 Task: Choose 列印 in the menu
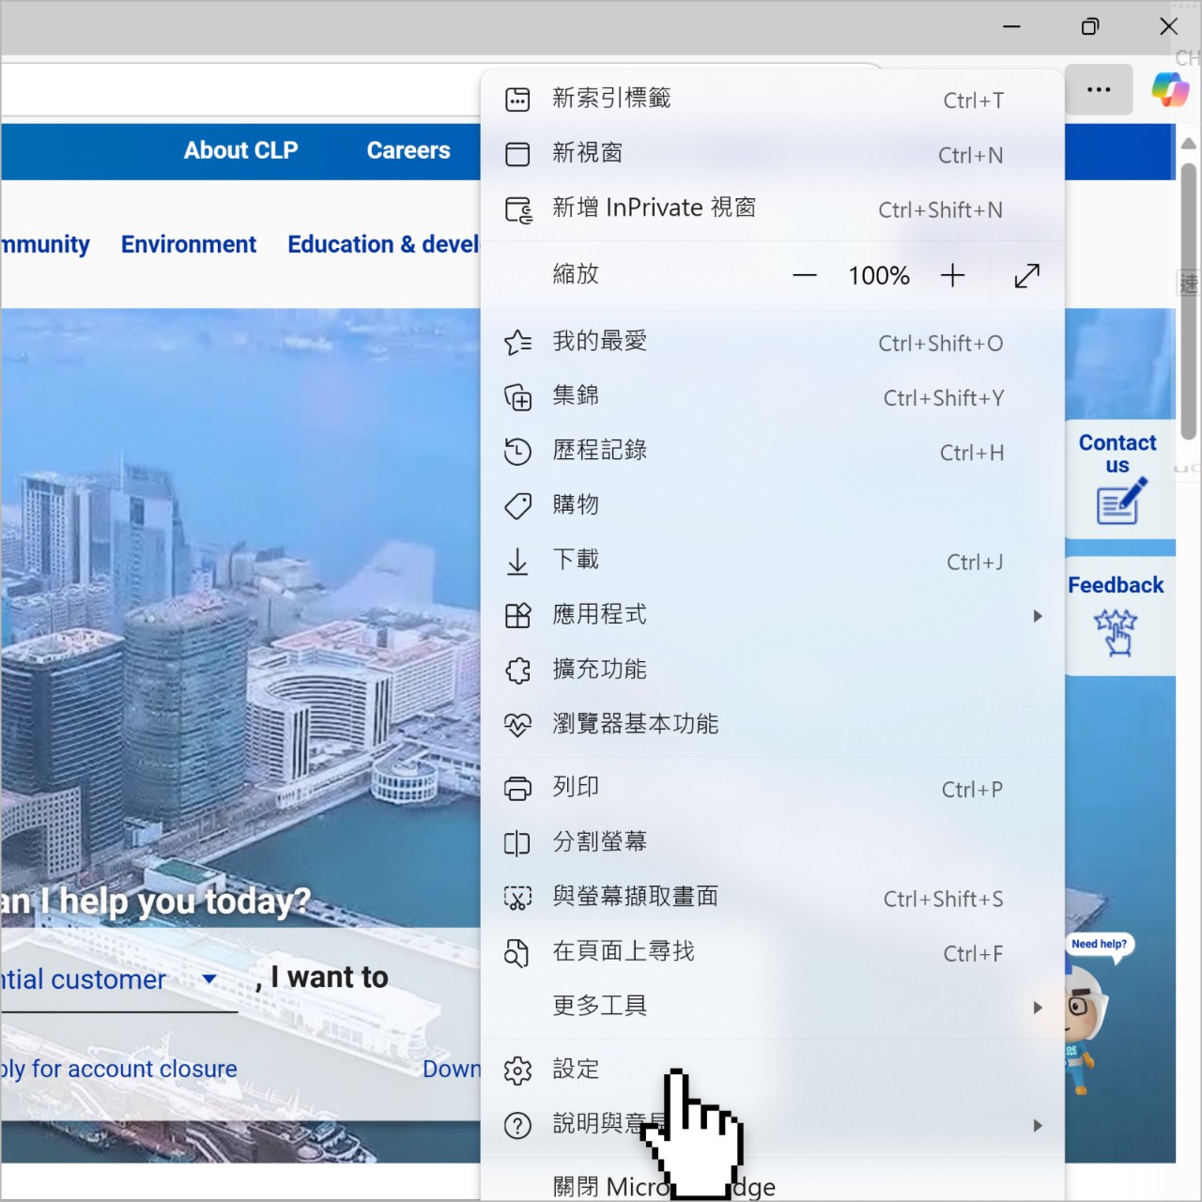pos(772,789)
